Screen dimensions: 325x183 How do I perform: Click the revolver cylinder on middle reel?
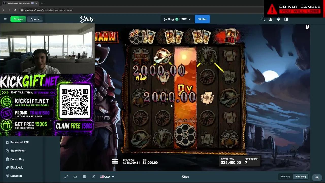(x=185, y=135)
